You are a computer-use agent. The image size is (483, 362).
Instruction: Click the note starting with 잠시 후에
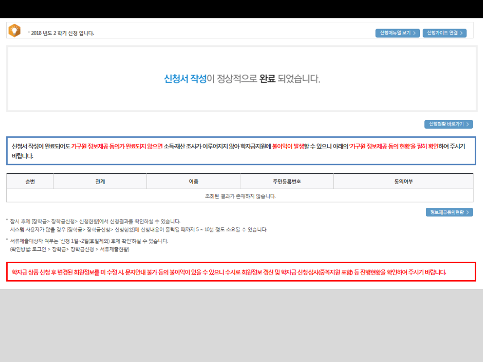coord(95,221)
